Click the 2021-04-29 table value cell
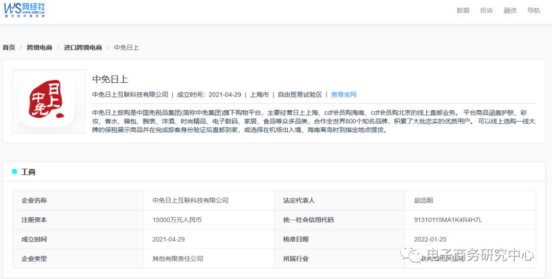Image resolution: width=552 pixels, height=279 pixels. tap(209, 239)
